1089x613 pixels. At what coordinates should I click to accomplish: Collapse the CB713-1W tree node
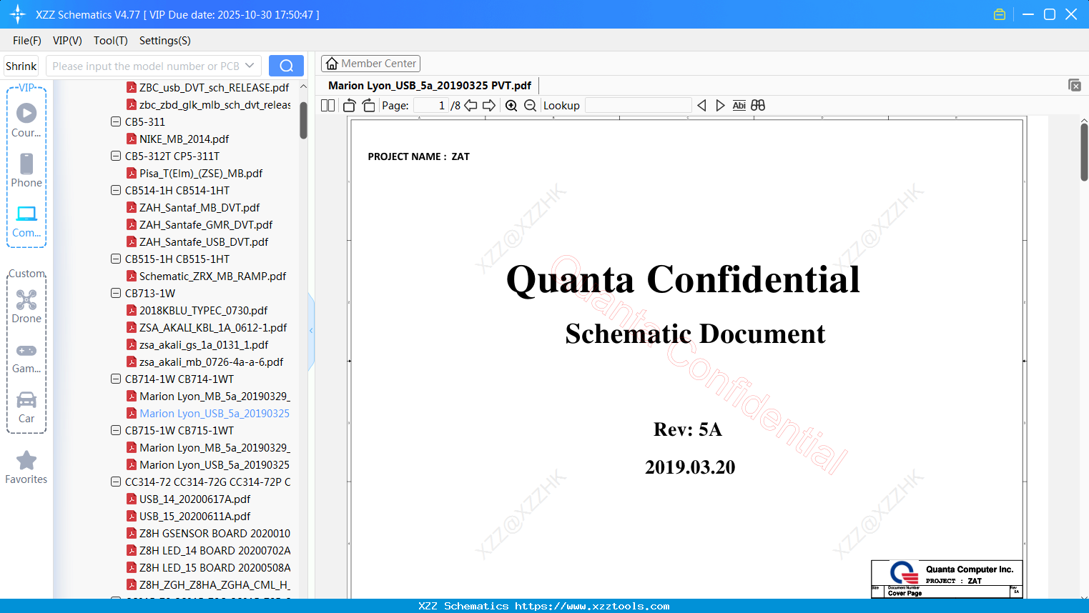pyautogui.click(x=116, y=293)
